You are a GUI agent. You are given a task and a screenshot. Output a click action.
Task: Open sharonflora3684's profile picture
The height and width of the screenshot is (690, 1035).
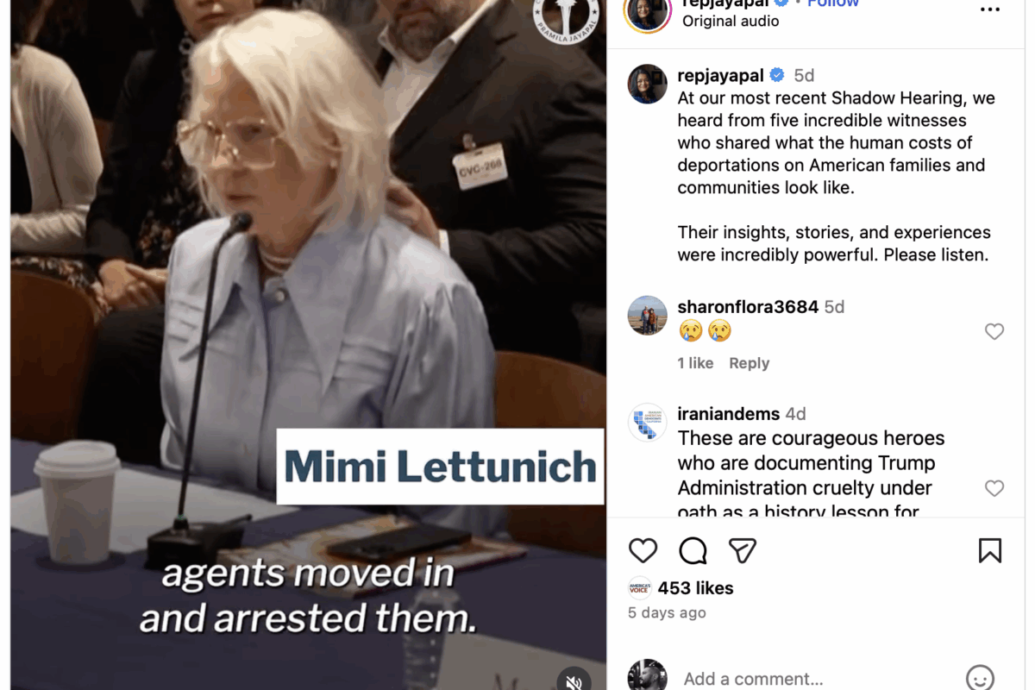[x=648, y=316]
